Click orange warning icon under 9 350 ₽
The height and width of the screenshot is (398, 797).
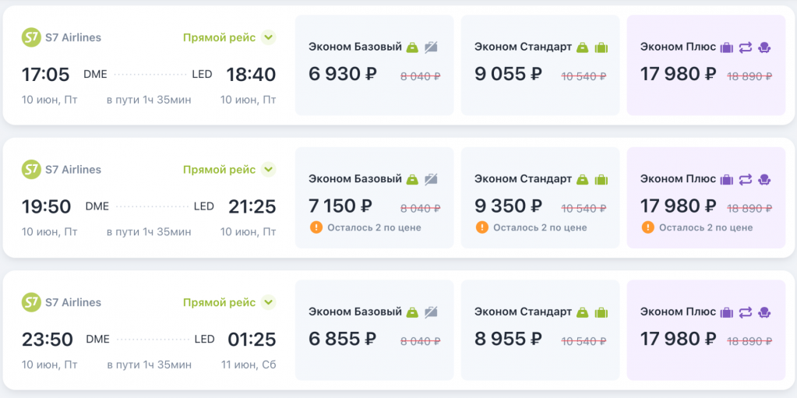click(481, 227)
